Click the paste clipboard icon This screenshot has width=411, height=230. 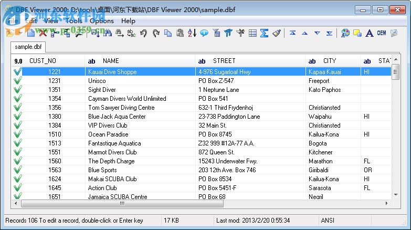coord(180,33)
